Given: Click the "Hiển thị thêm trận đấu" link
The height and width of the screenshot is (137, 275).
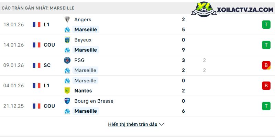Looking at the screenshot, I should click(133, 124).
